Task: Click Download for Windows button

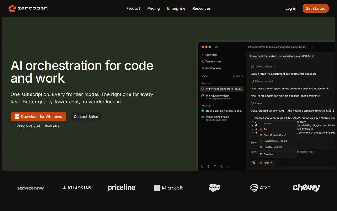Action: pyautogui.click(x=38, y=117)
